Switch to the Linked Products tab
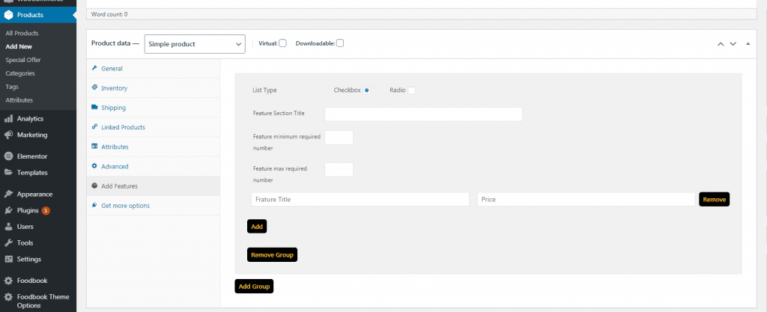 click(x=123, y=127)
